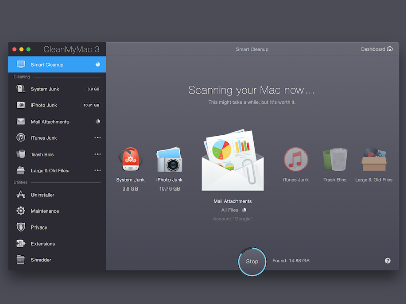The height and width of the screenshot is (304, 406).
Task: Click the Dashboard gauge icon
Action: [390, 49]
